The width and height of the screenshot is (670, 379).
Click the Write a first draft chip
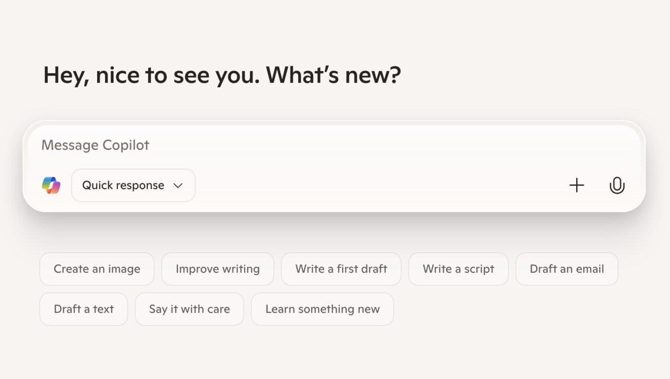[x=341, y=269]
